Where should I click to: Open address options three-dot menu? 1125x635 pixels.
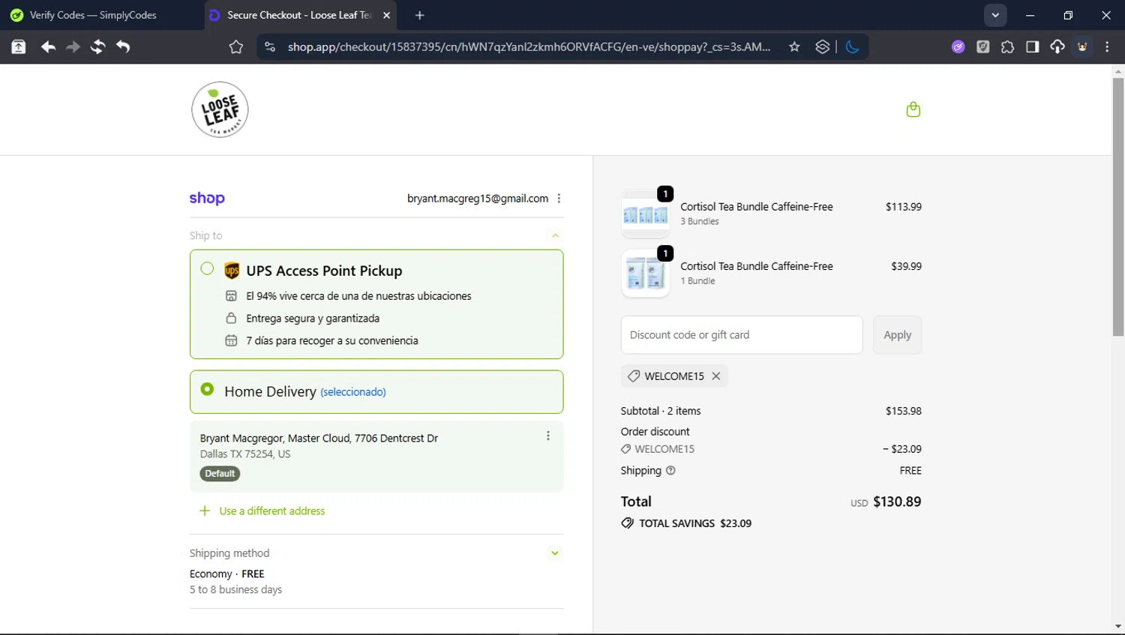pyautogui.click(x=548, y=436)
